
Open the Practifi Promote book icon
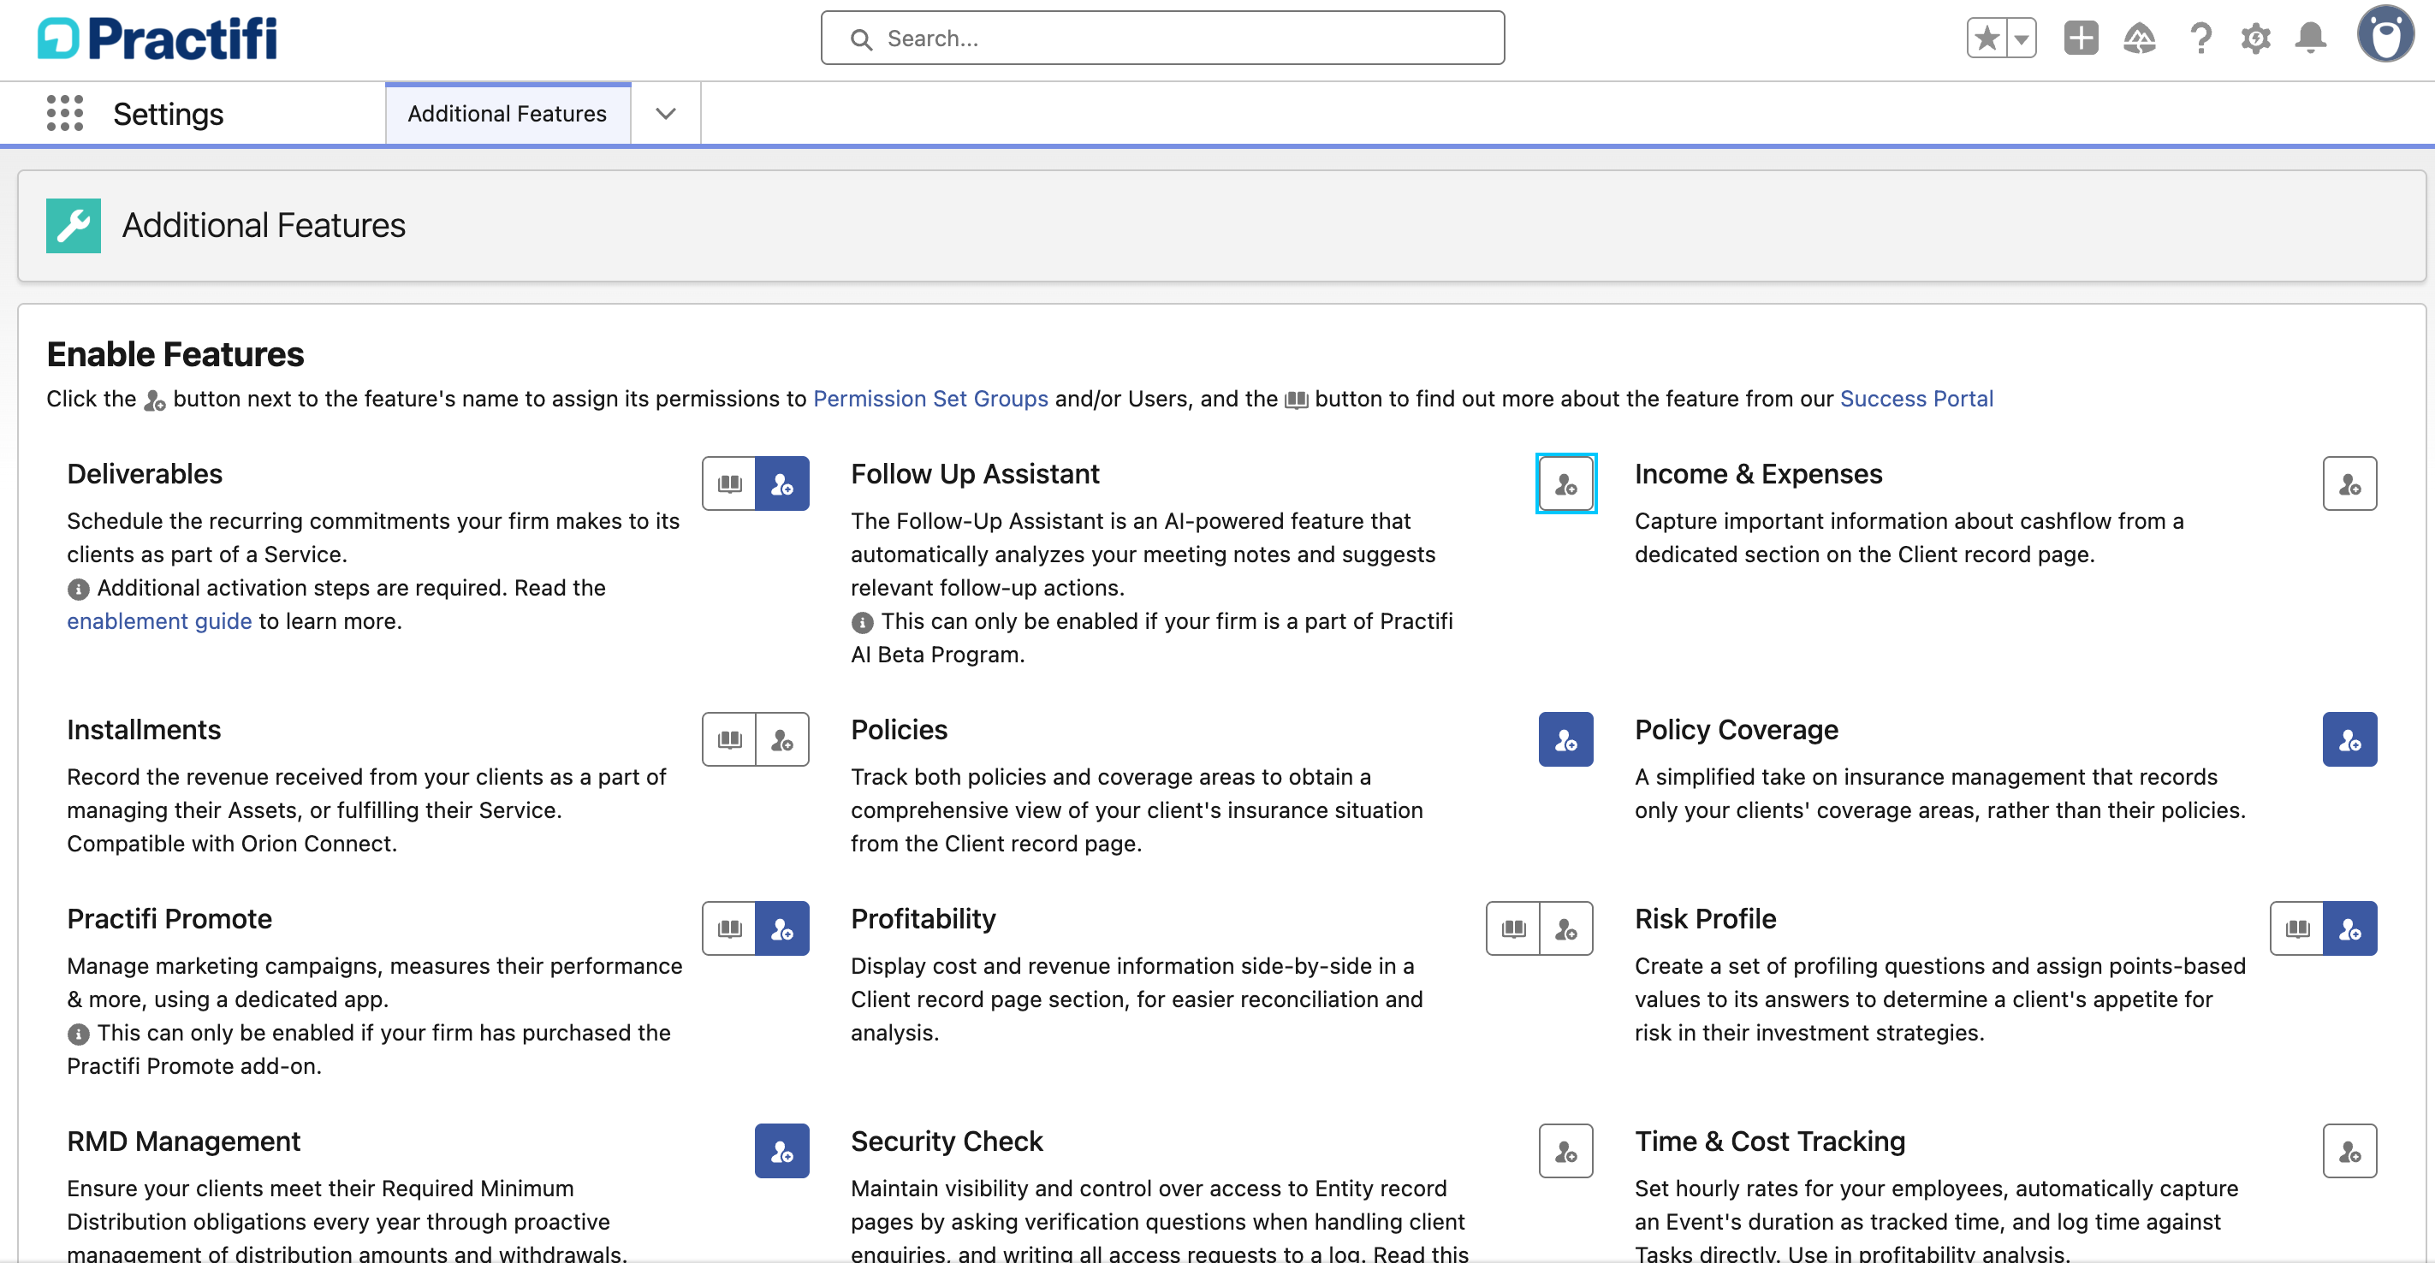pos(729,928)
